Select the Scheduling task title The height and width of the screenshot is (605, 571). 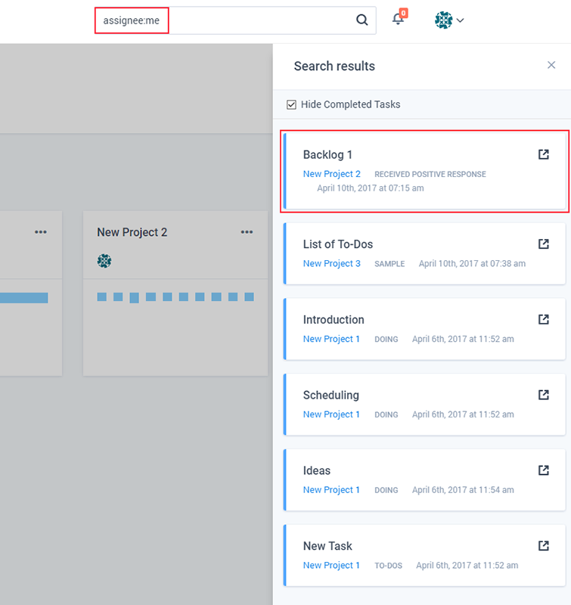330,395
